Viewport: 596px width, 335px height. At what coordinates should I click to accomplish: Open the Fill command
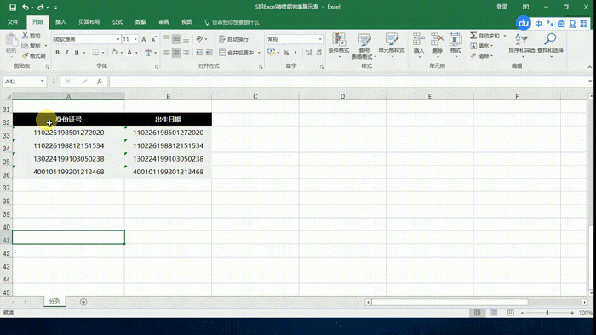coord(479,46)
